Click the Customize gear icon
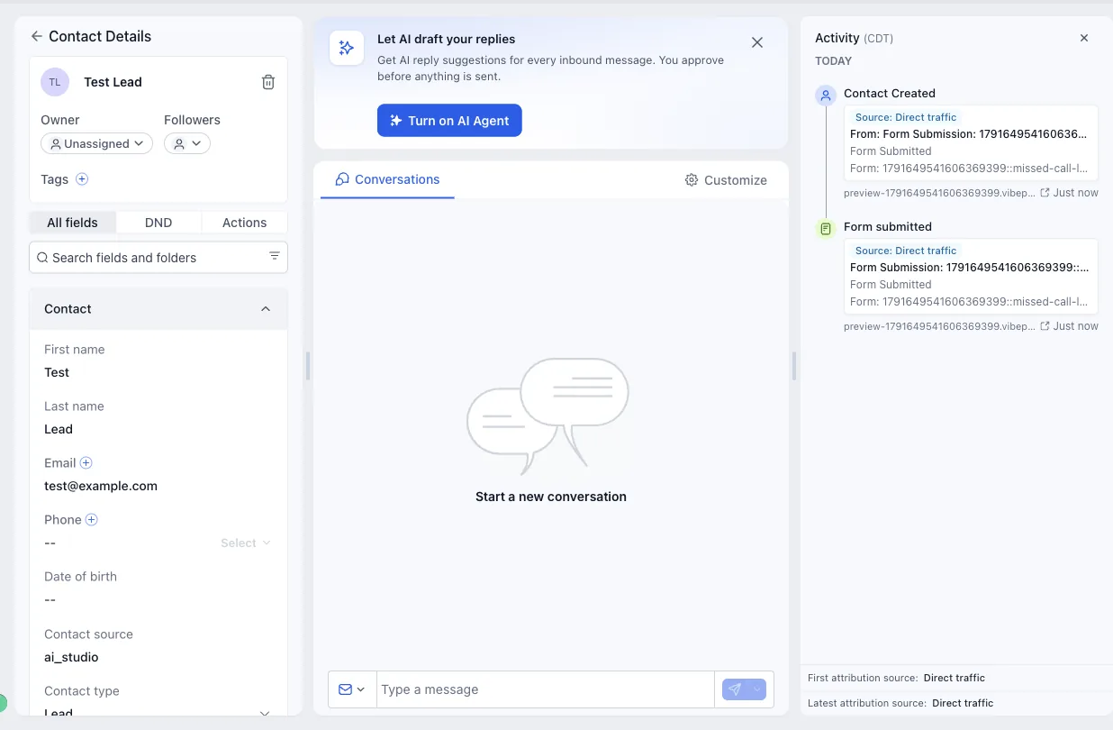Image resolution: width=1113 pixels, height=730 pixels. (x=692, y=180)
